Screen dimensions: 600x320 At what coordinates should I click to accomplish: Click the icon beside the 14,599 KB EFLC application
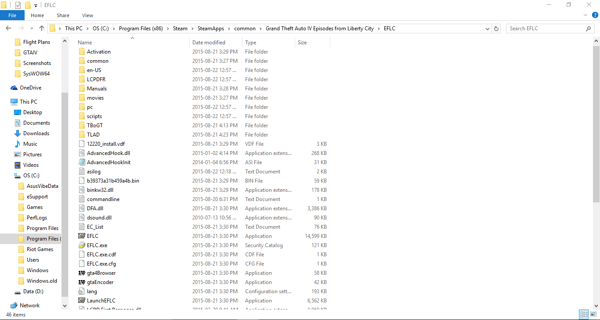[82, 236]
